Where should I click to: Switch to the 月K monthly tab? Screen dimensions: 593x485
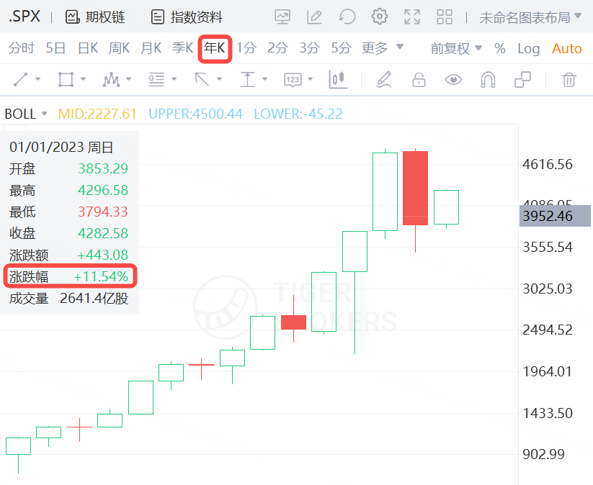click(x=151, y=48)
